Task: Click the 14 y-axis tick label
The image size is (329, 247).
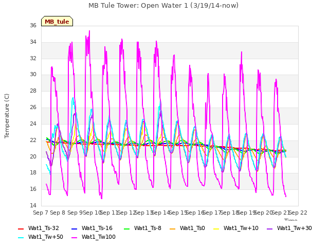Action: coord(33,205)
